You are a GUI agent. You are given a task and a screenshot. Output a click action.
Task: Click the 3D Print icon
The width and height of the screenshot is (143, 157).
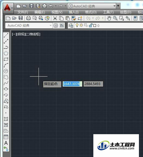pos(47,18)
